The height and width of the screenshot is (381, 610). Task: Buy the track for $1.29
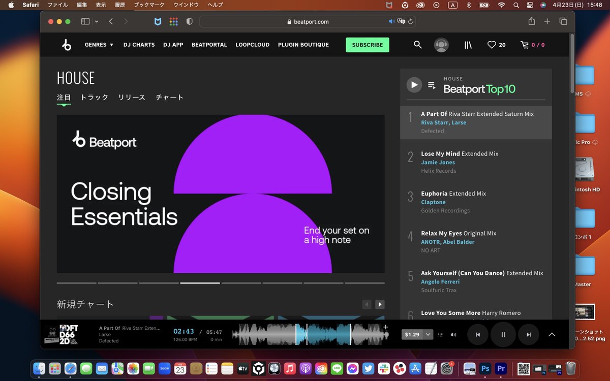coord(412,335)
